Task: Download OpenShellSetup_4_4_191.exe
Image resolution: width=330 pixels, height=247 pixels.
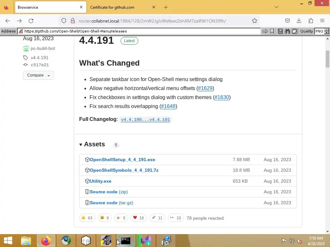Action: click(x=122, y=160)
